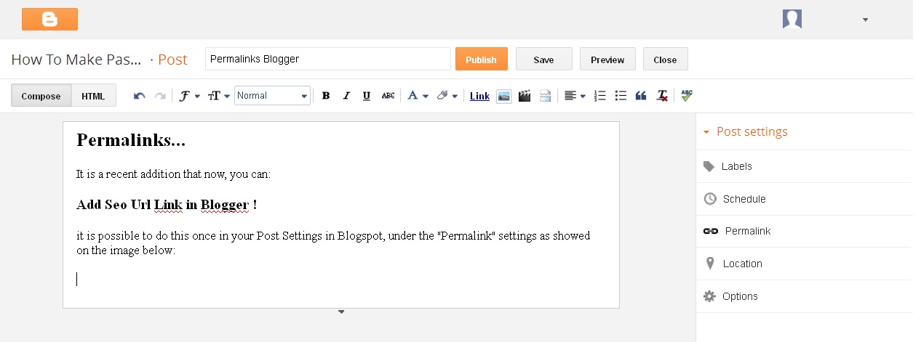This screenshot has height=342, width=921.
Task: Click the editor resize handle arrow below the post
Action: (x=341, y=312)
